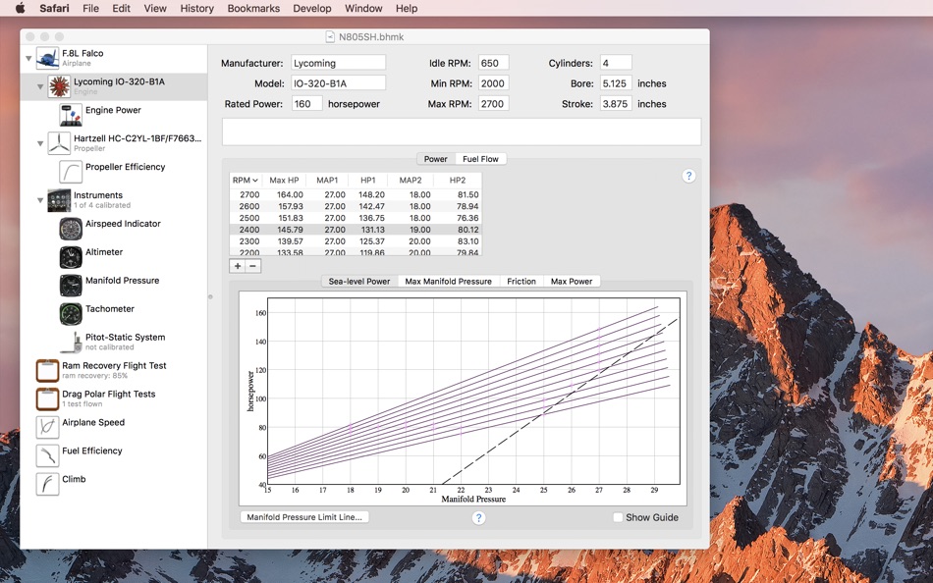Add a row with the plus button
The width and height of the screenshot is (933, 583).
click(x=238, y=266)
